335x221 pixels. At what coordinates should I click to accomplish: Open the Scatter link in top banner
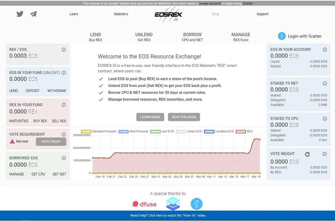(x=248, y=3)
